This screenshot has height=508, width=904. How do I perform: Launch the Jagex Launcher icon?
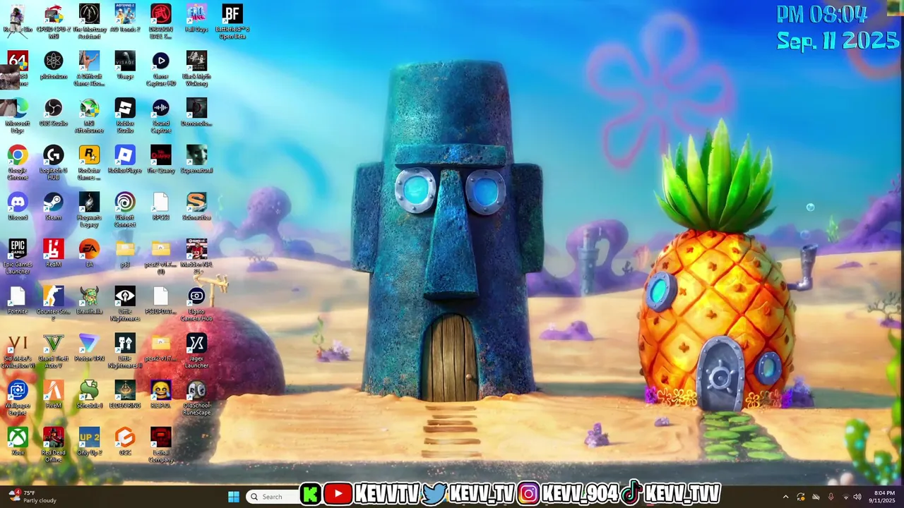click(196, 351)
